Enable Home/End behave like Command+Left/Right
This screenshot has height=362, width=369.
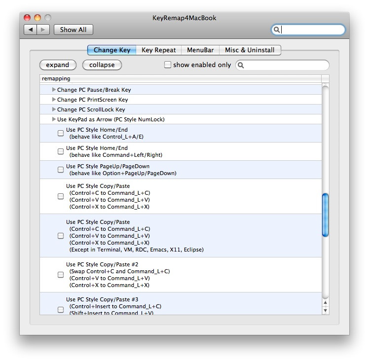61,151
